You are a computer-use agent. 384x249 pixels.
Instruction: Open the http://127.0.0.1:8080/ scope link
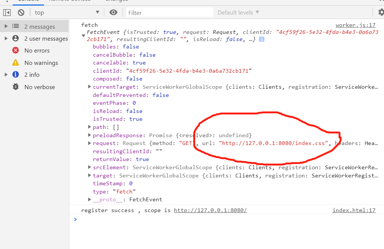[x=210, y=210]
